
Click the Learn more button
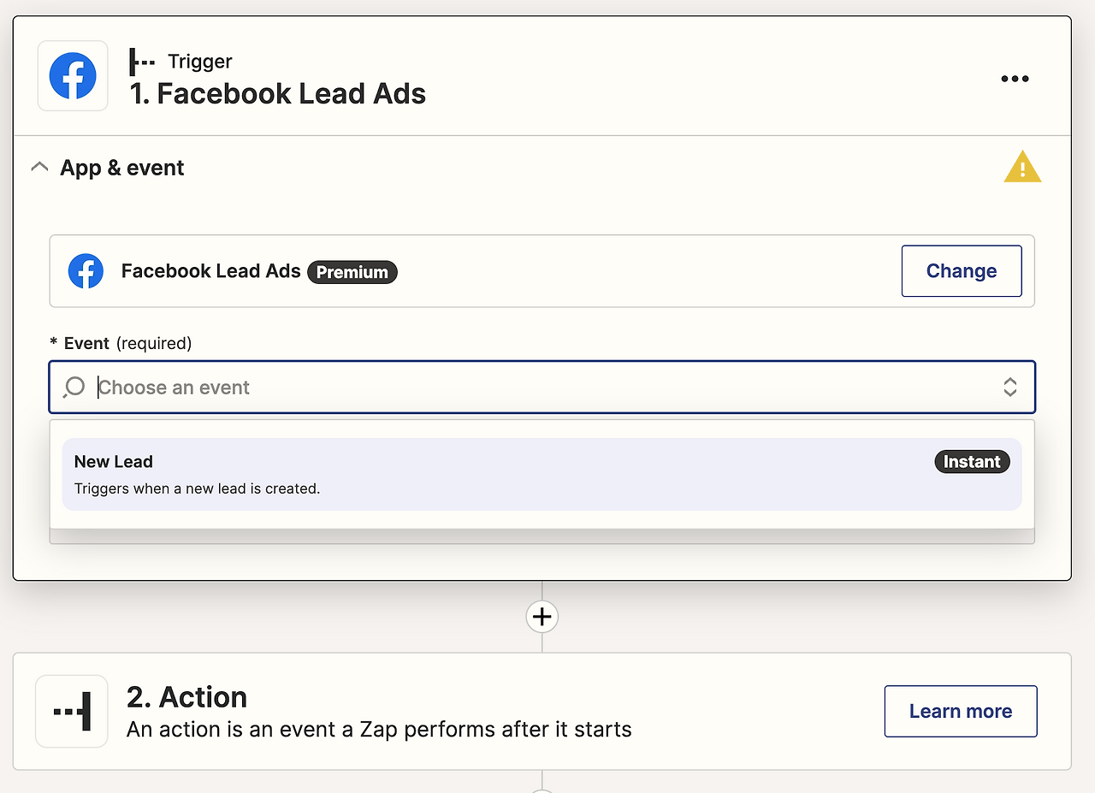(960, 711)
